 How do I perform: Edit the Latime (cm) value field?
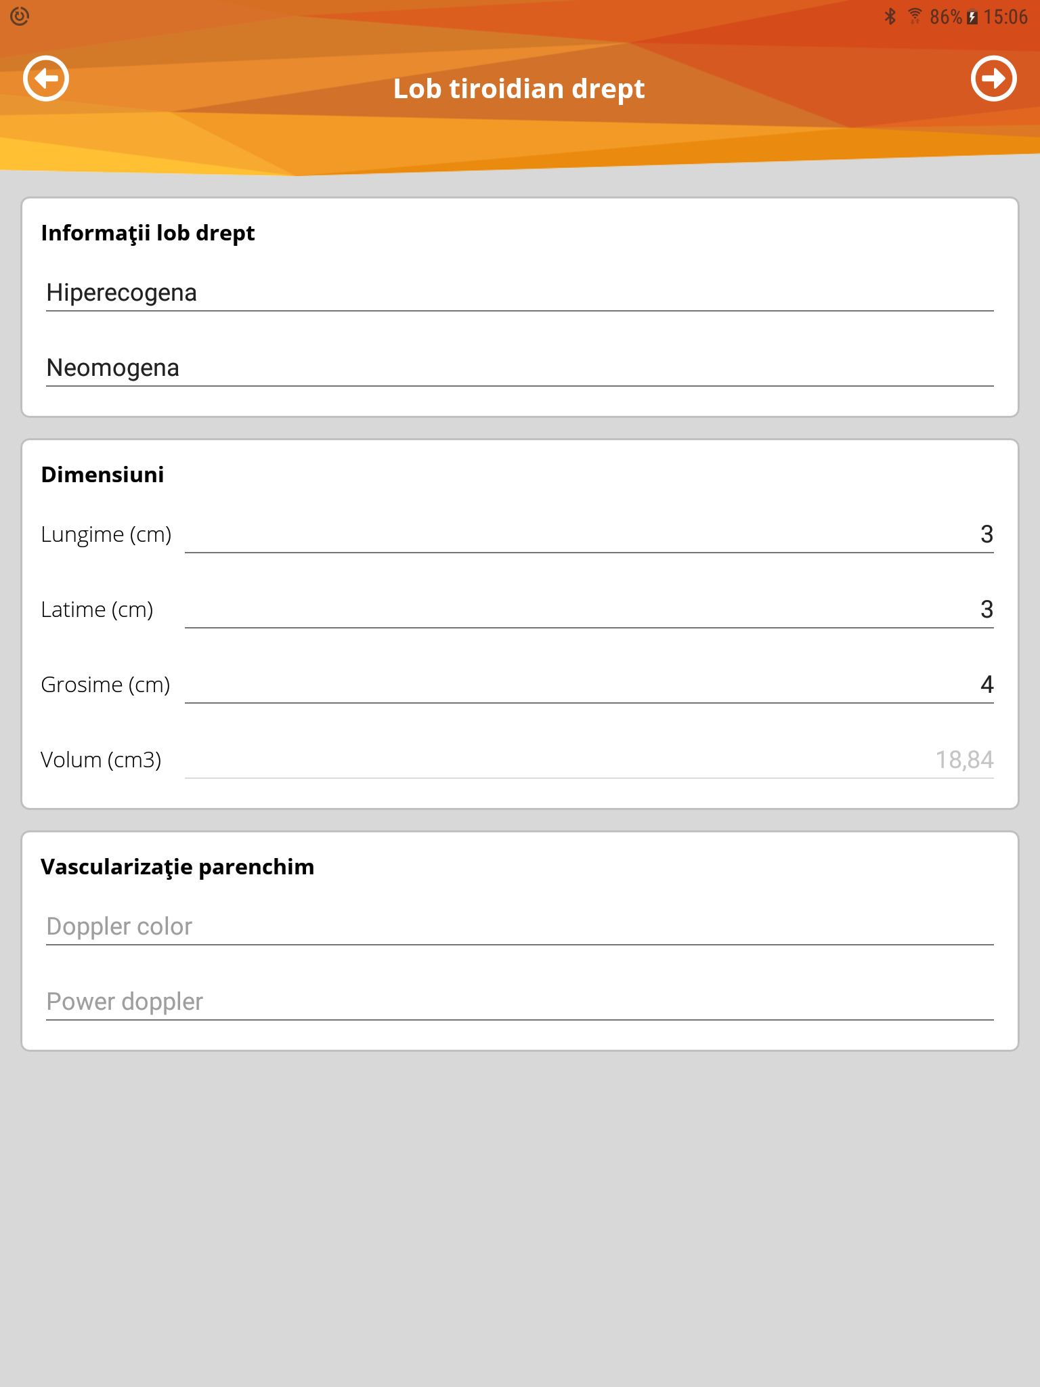point(588,610)
